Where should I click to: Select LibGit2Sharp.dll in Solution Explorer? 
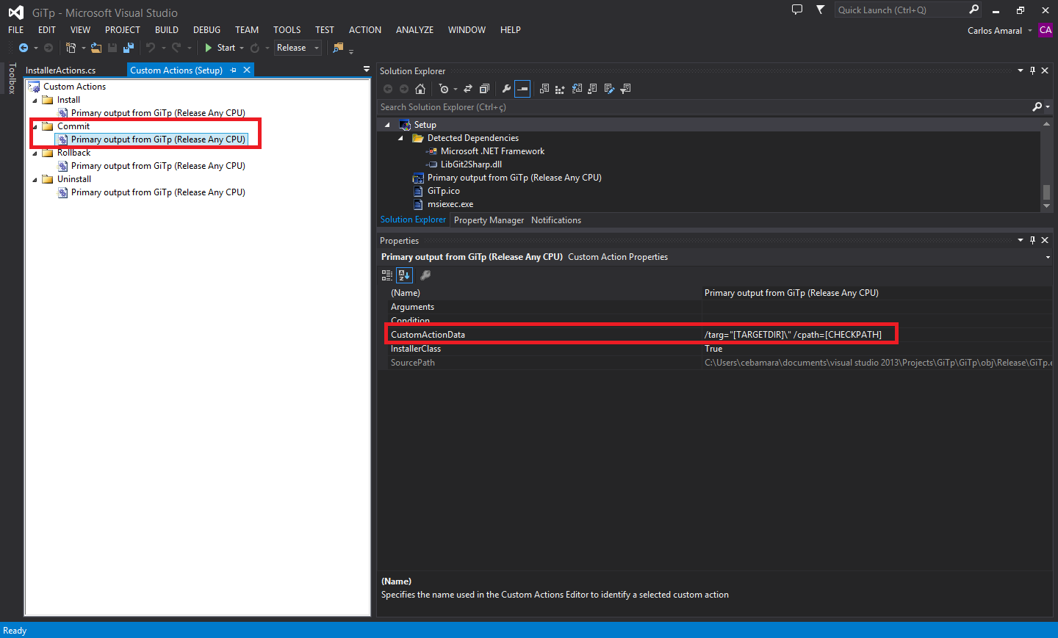pyautogui.click(x=471, y=164)
